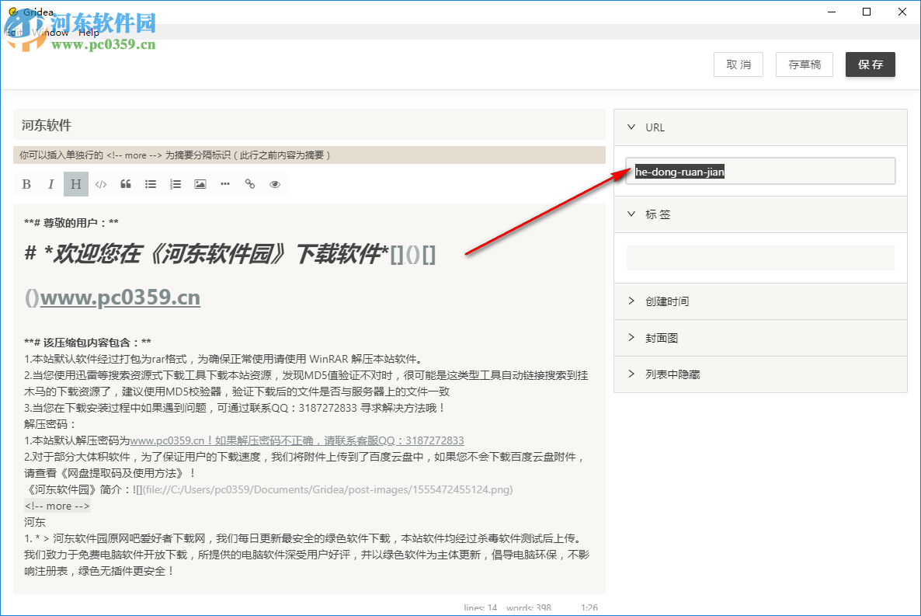The image size is (921, 616).
Task: Focus the URL field he-dong-ruan-jian
Action: (x=760, y=171)
